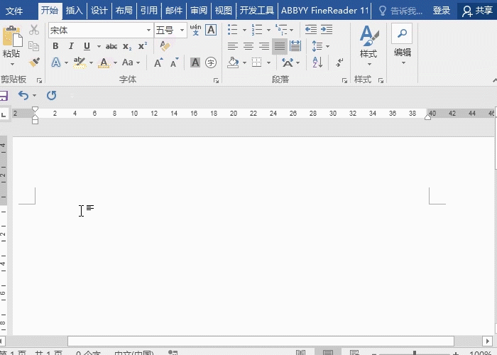This screenshot has width=497, height=355.
Task: Open the 编辑 Editing button
Action: (403, 44)
